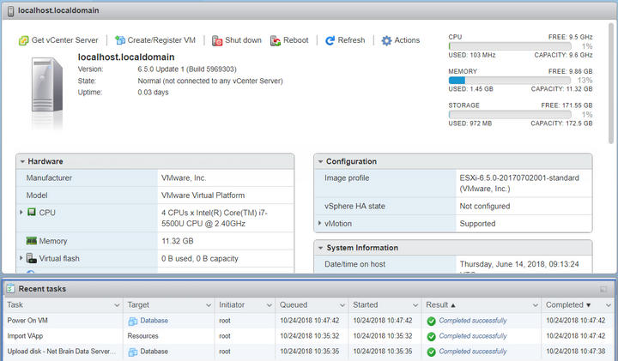Click Database VM icon in Power On row

[133, 322]
